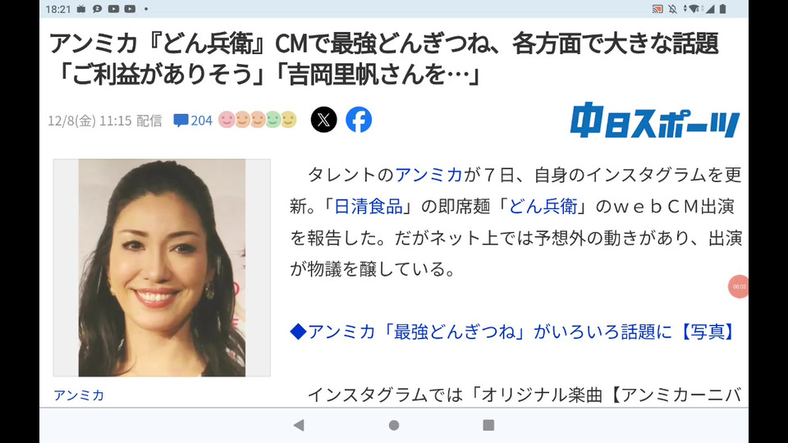The image size is (788, 443).
Task: Open the article photo of the woman
Action: (x=162, y=267)
